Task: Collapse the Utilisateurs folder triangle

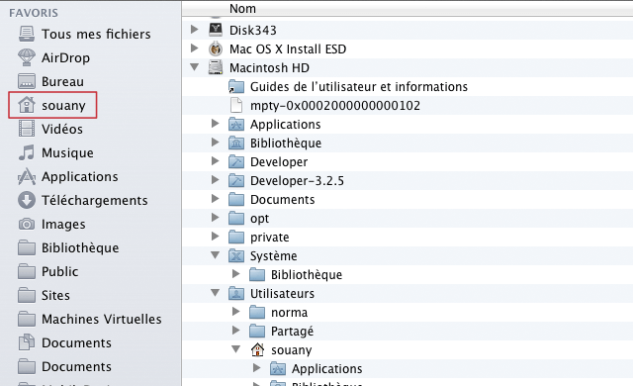Action: [216, 293]
